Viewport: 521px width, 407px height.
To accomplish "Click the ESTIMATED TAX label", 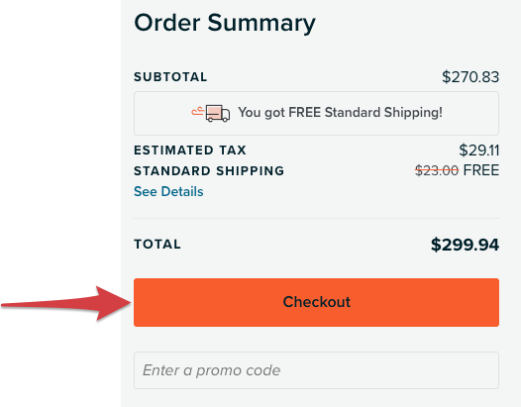I will [x=190, y=151].
